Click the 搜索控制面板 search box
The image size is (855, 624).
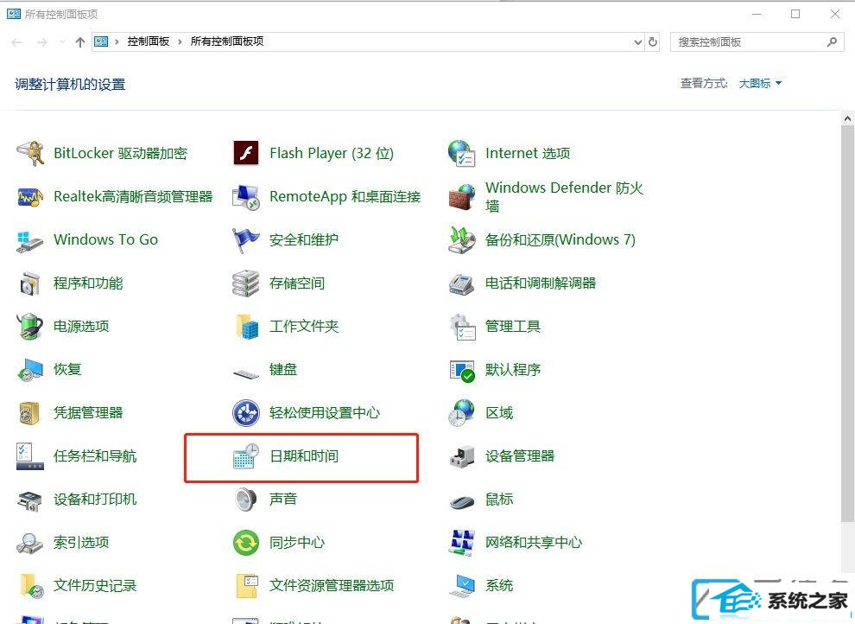coord(757,42)
